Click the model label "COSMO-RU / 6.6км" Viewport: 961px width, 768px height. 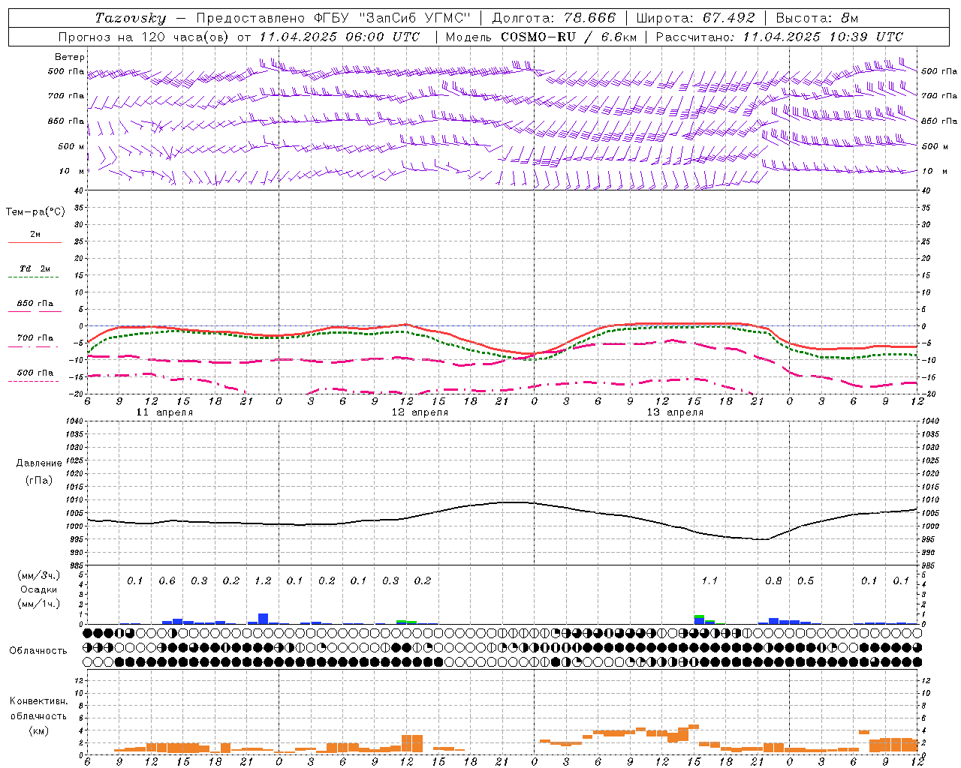[569, 37]
